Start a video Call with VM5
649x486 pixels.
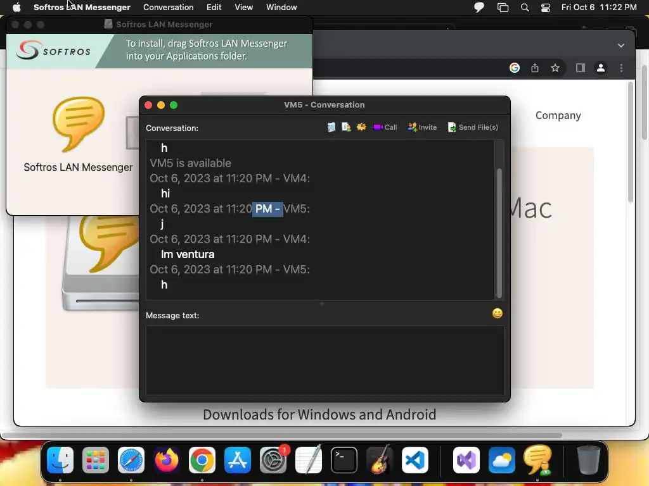(x=385, y=127)
